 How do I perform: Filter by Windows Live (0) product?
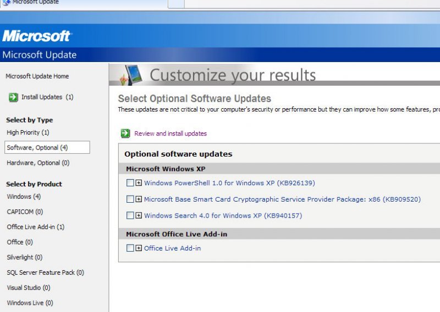[30, 303]
